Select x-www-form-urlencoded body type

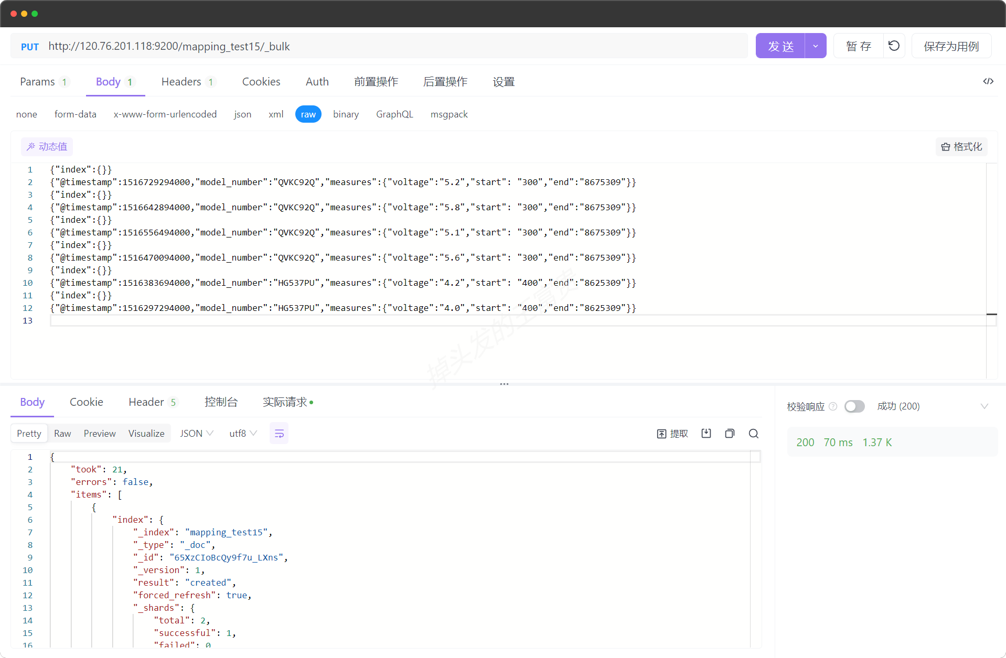pyautogui.click(x=165, y=114)
